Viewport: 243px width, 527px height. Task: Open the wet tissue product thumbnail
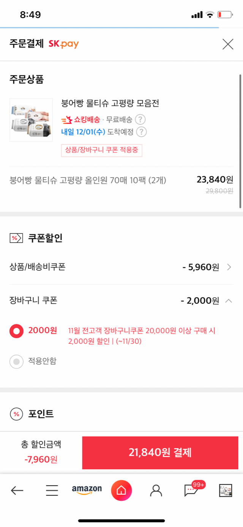coord(31,120)
